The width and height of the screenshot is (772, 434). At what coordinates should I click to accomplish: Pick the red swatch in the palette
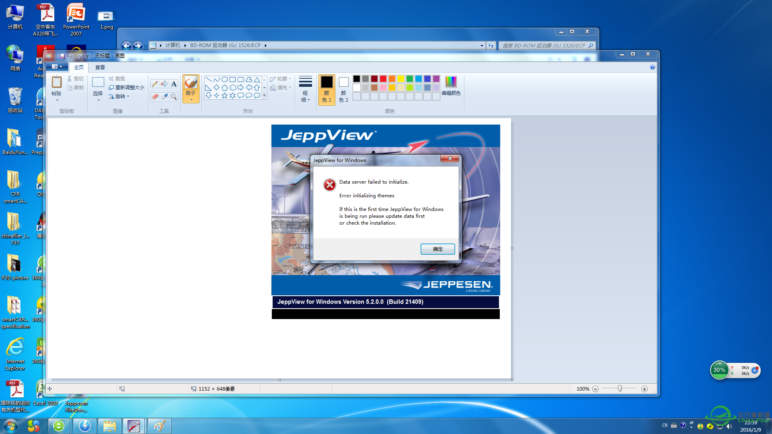383,79
